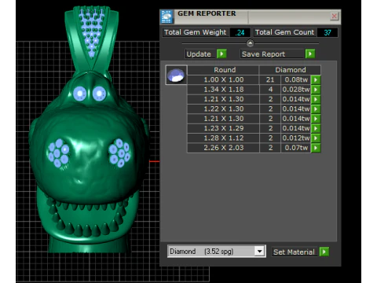Click the green arrow on 2.26 X 2.03 row

[x=316, y=148]
